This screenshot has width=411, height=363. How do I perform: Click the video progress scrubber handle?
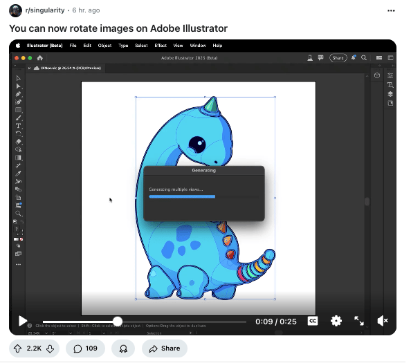coord(118,322)
